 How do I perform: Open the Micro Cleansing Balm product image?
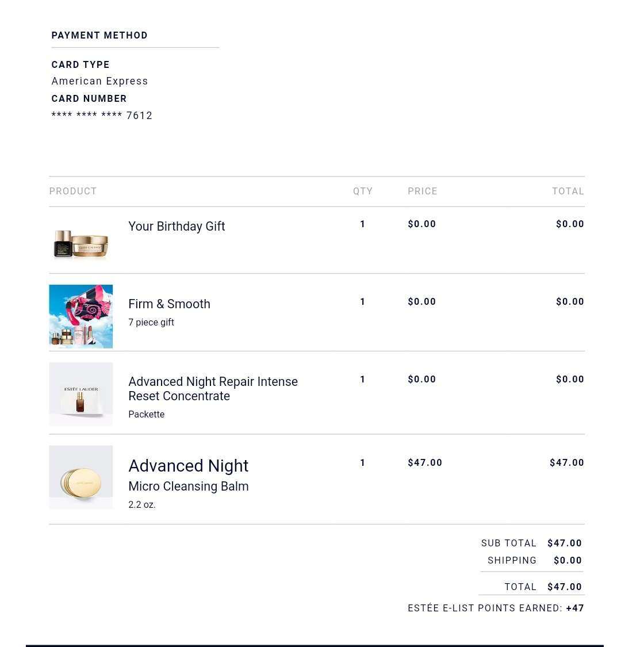click(81, 477)
